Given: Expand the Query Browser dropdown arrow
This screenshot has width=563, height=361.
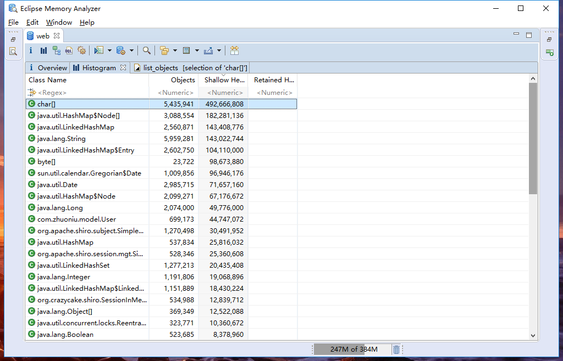Looking at the screenshot, I should (131, 50).
